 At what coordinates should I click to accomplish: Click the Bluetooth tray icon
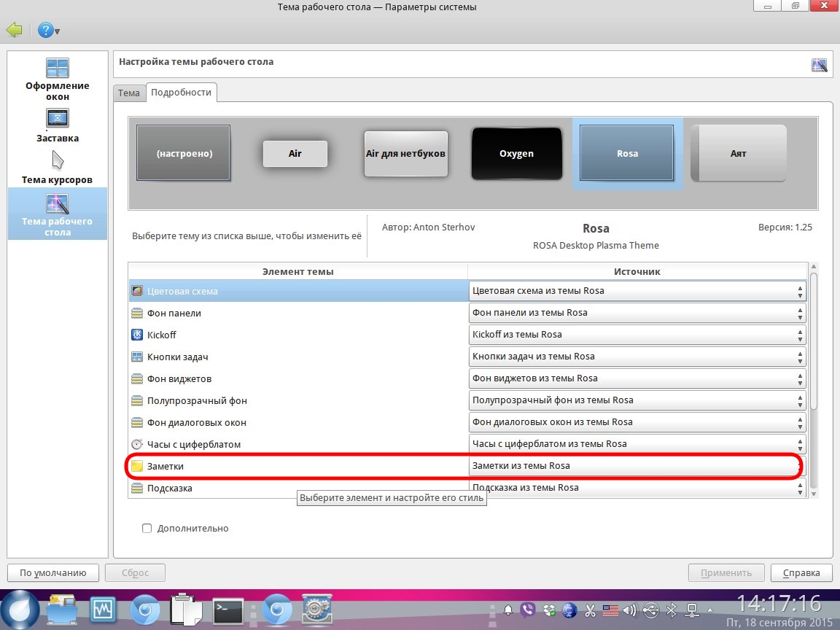point(672,610)
